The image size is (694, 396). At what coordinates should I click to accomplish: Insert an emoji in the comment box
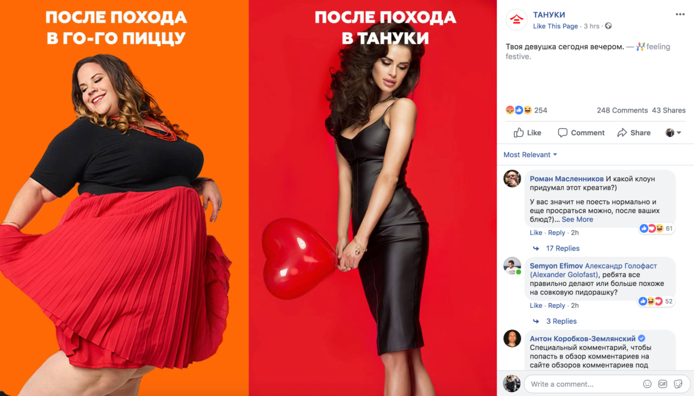647,384
